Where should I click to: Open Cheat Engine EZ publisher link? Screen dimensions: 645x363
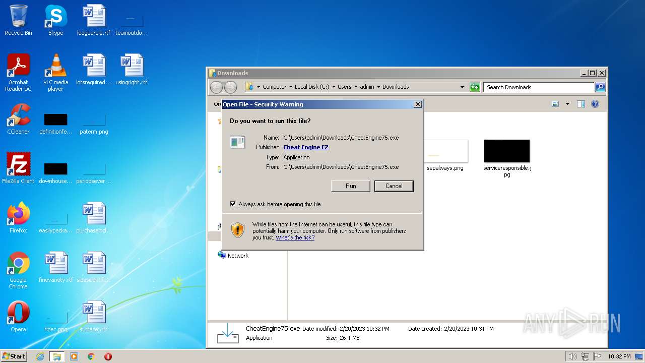point(306,147)
